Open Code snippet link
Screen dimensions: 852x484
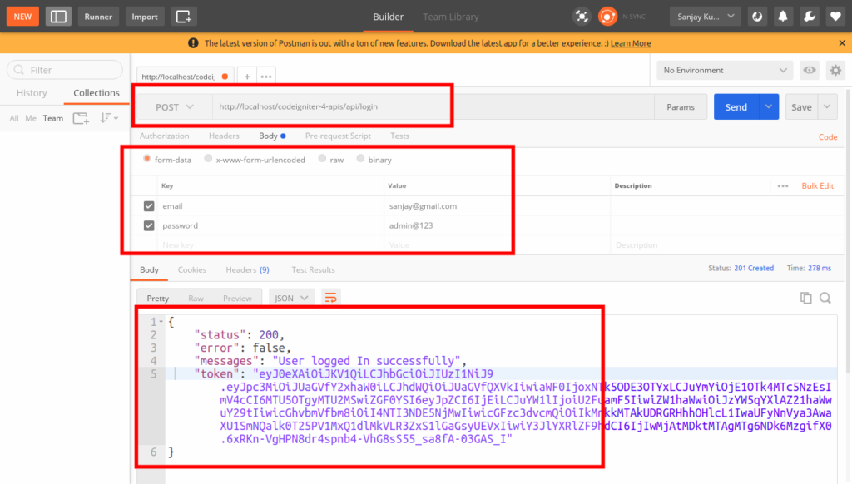(828, 137)
